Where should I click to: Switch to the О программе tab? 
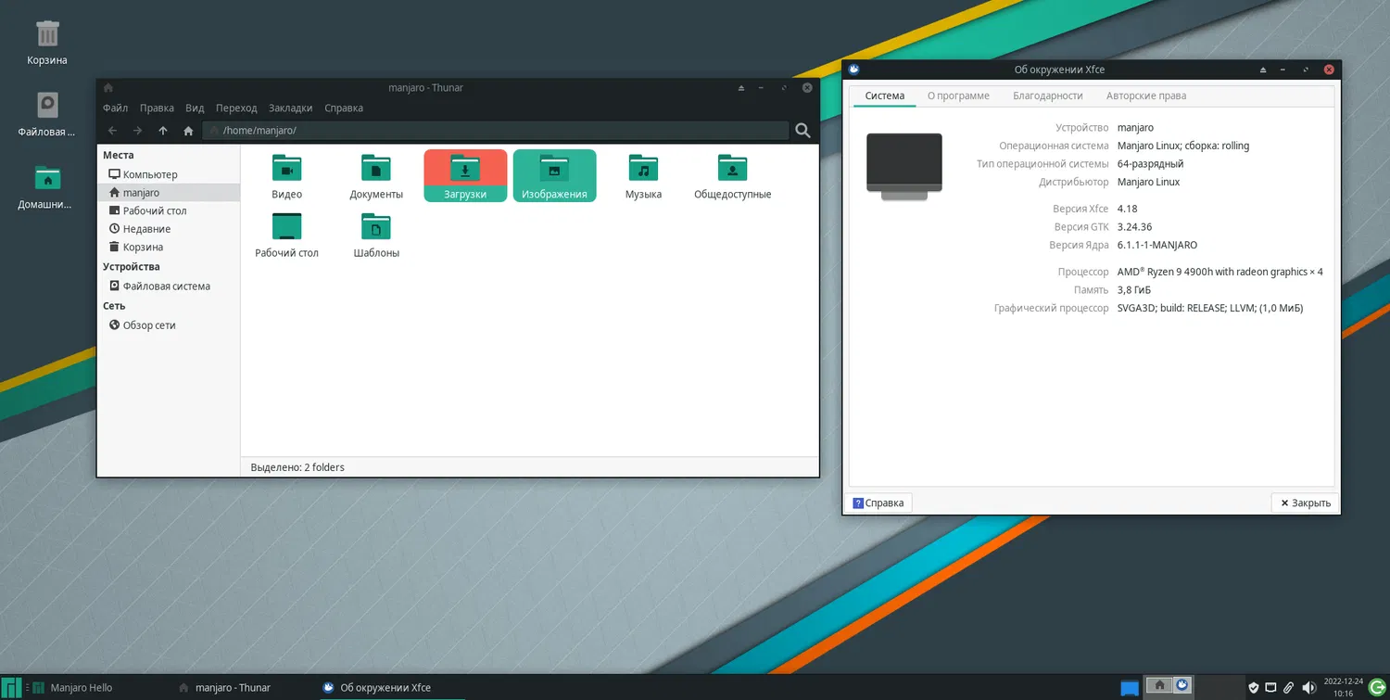click(958, 95)
